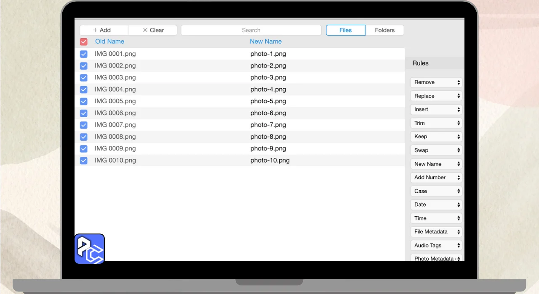
Task: Uncheck the IMG 0008.png checkbox
Action: point(83,136)
